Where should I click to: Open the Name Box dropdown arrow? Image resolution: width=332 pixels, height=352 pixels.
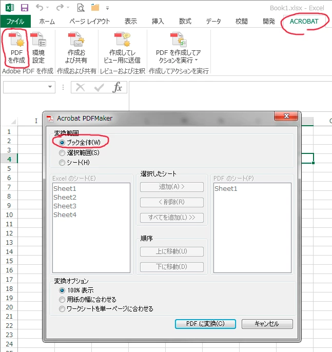tap(50, 87)
